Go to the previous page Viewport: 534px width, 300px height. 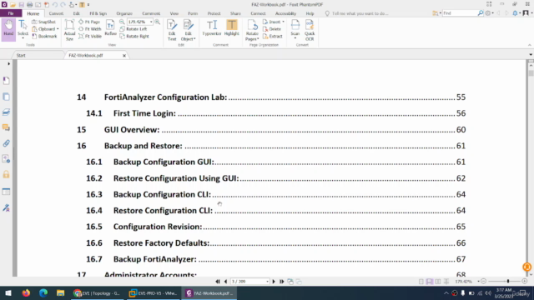click(x=225, y=282)
